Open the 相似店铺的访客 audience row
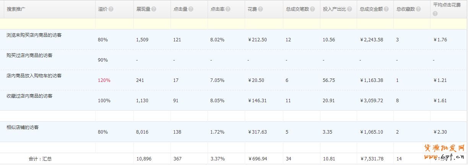The height and width of the screenshot is (165, 468). 23,127
